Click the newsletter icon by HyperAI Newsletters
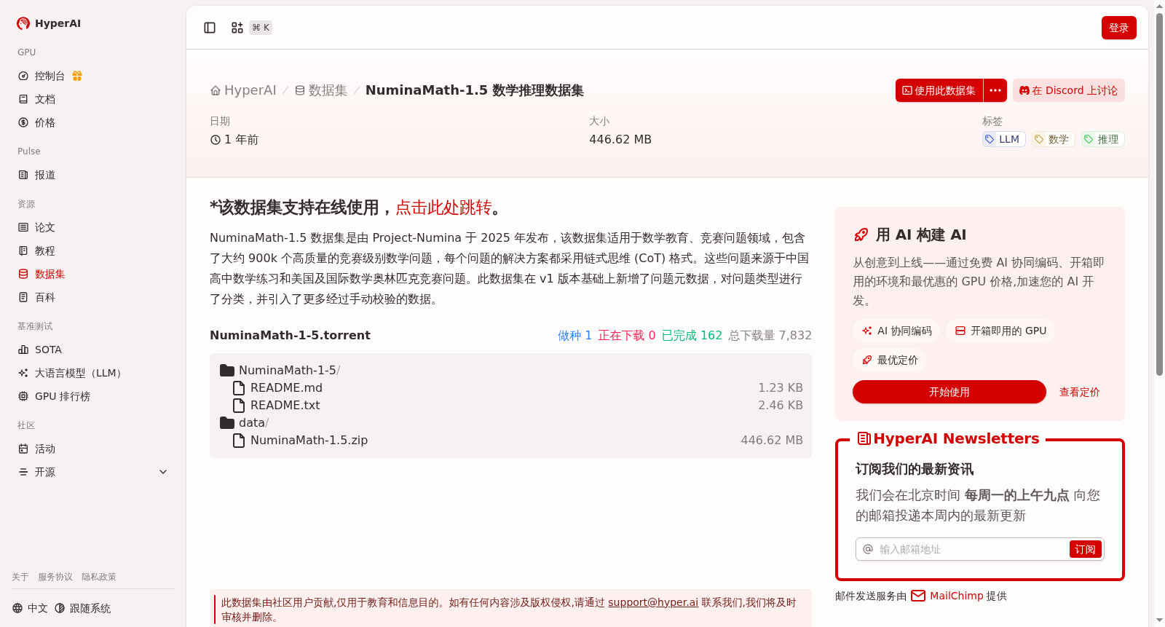 [864, 438]
